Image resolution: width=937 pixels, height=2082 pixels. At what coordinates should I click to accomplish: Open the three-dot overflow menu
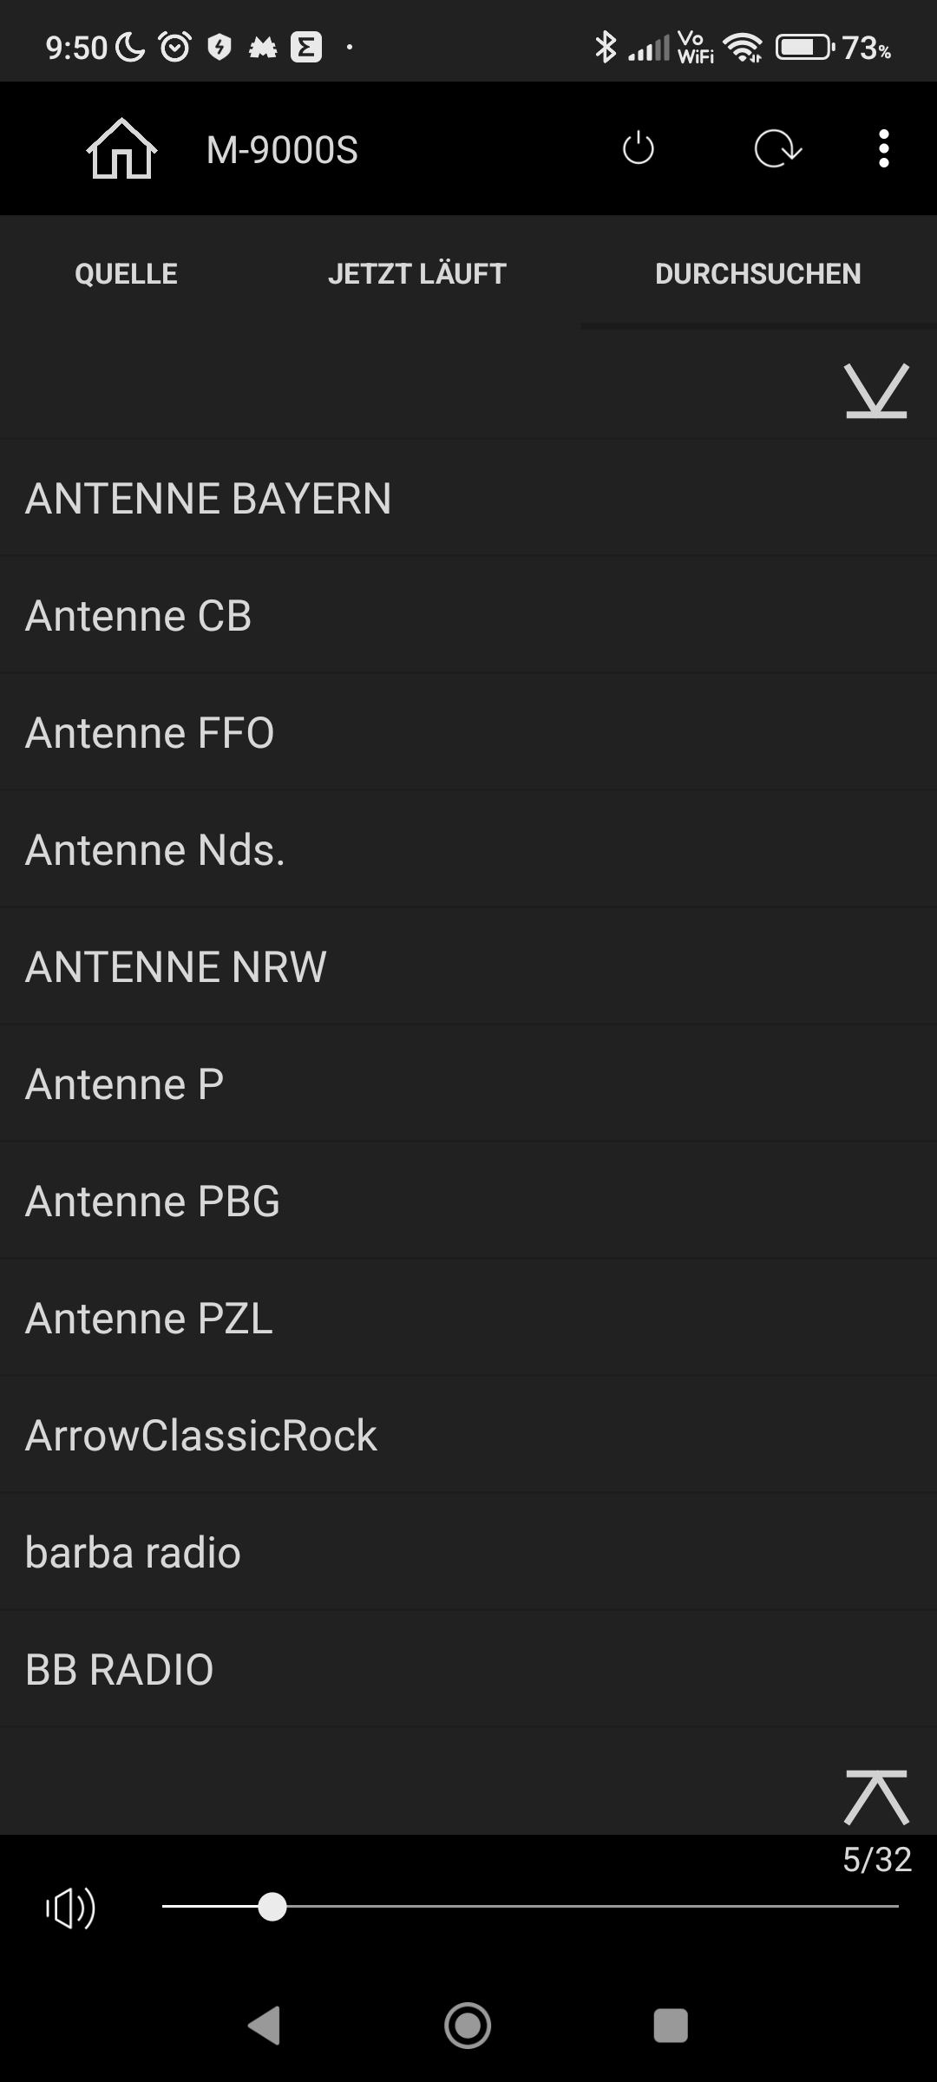click(x=883, y=149)
